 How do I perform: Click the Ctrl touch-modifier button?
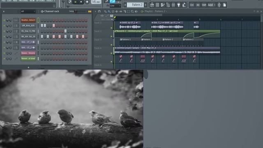[192, 5]
